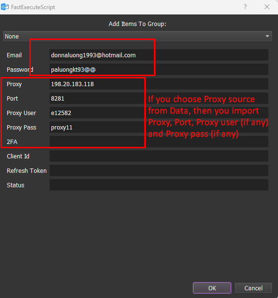Image resolution: width=278 pixels, height=298 pixels.
Task: Close the FastExecuteScript dialog window
Action: pos(267,7)
